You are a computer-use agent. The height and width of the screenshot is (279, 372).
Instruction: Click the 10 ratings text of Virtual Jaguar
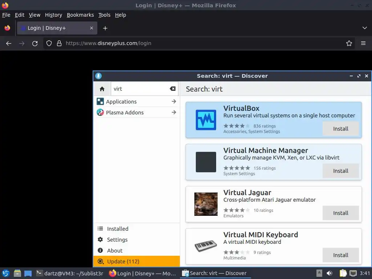(263, 210)
